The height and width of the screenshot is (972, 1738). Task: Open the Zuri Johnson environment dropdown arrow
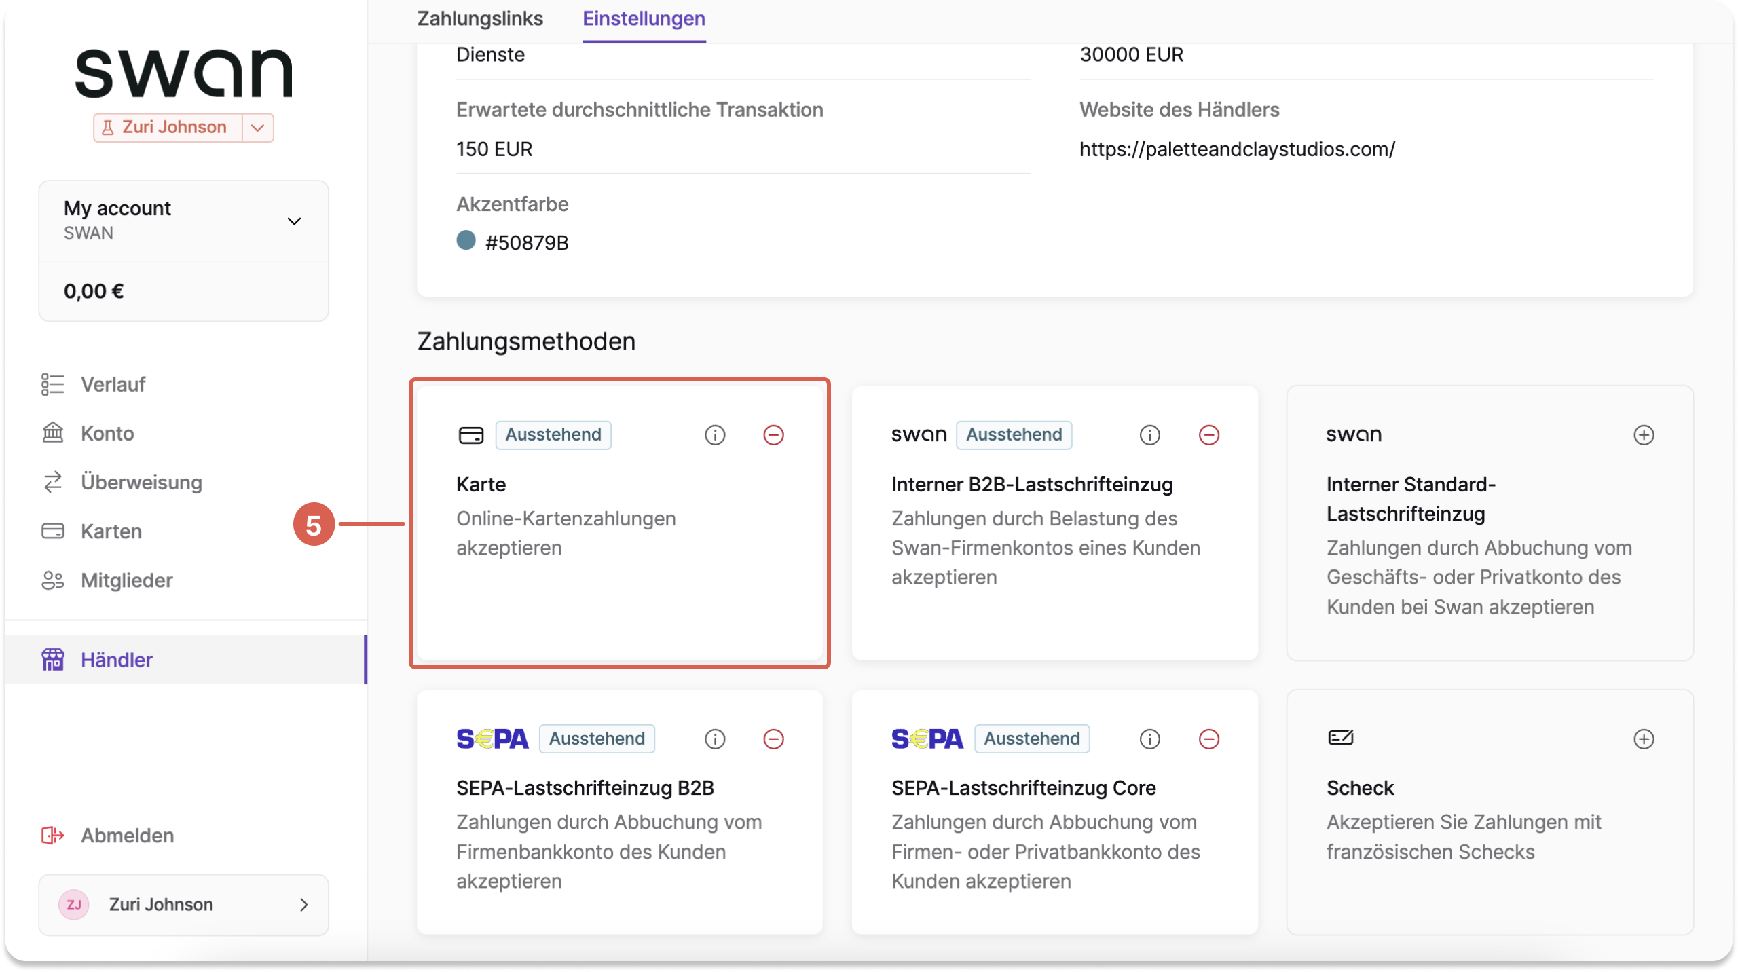click(257, 128)
